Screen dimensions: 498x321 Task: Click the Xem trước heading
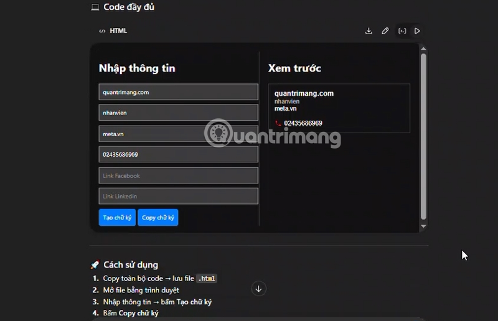(294, 68)
